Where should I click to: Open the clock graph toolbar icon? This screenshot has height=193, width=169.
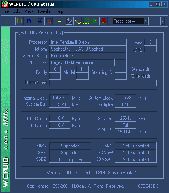click(40, 21)
